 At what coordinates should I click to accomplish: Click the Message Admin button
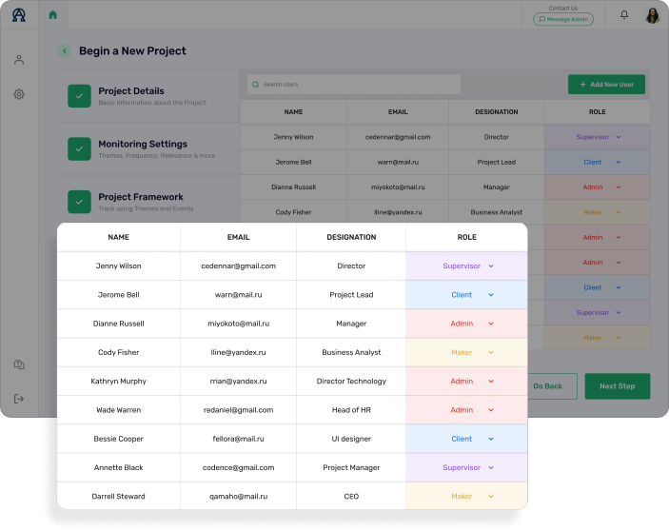(x=562, y=19)
